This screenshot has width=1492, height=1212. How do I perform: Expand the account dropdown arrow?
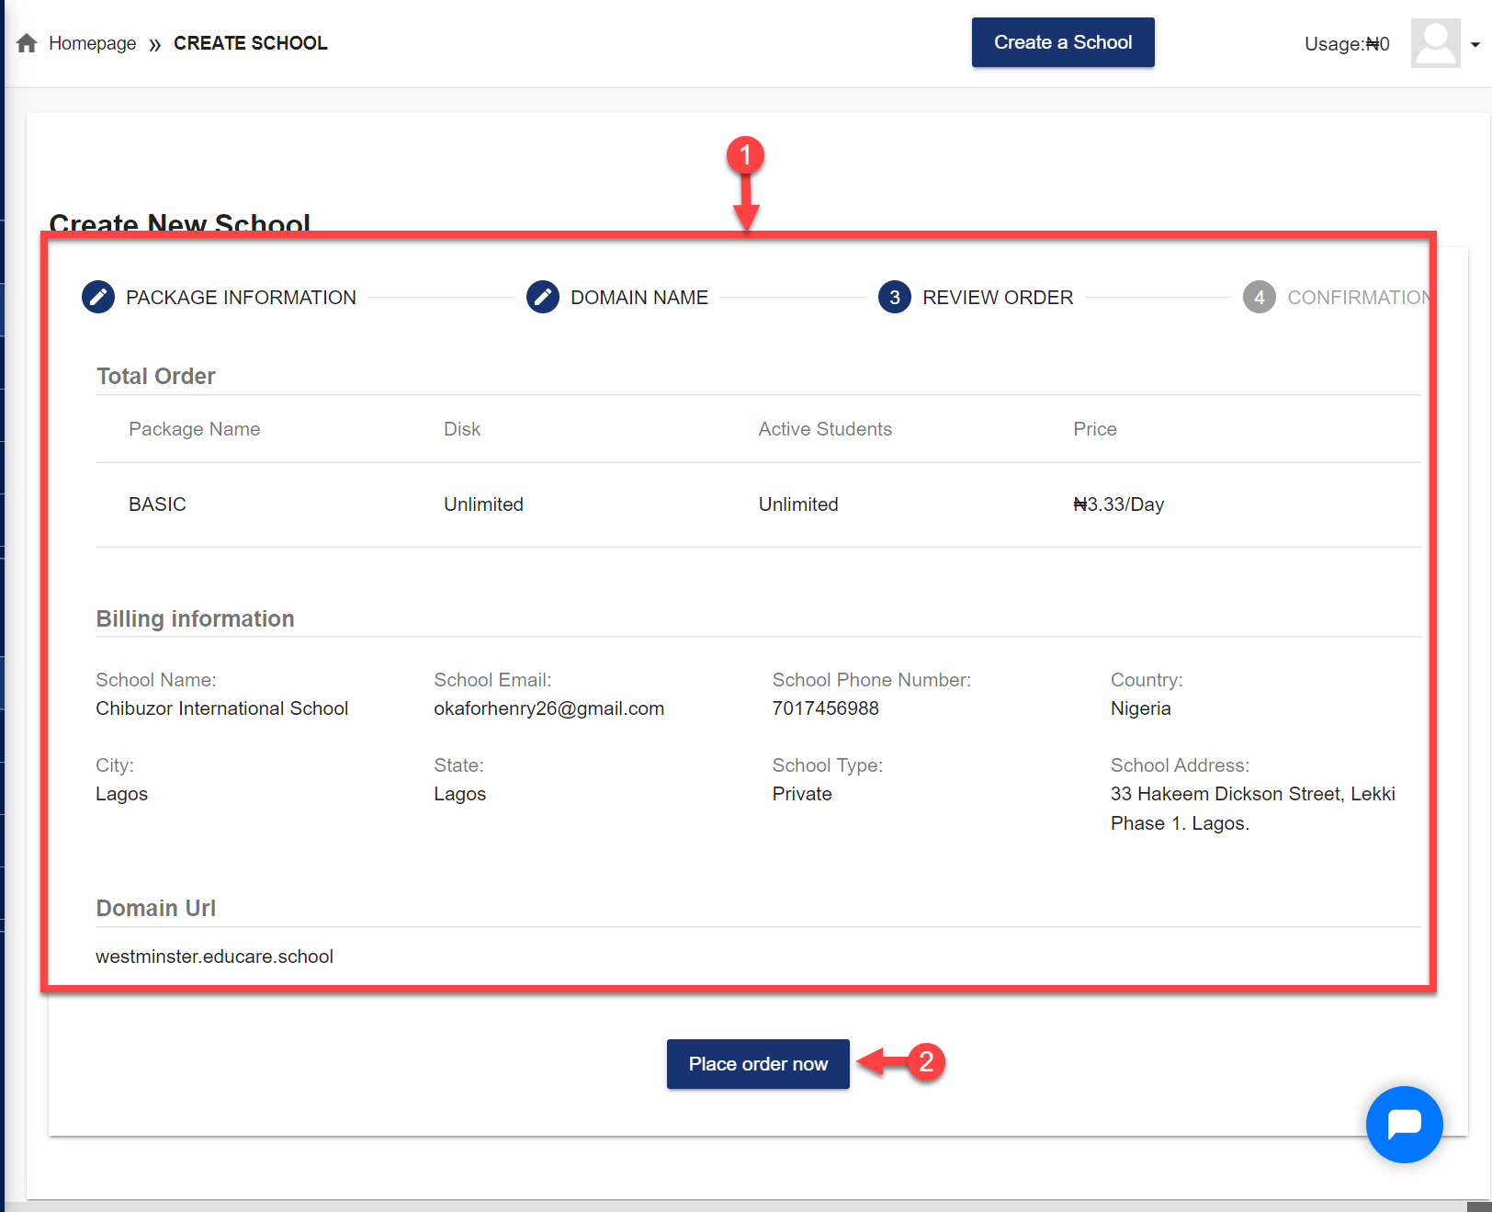(x=1475, y=44)
